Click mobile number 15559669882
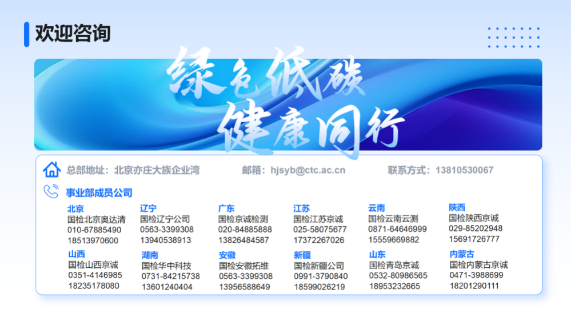 pos(394,240)
